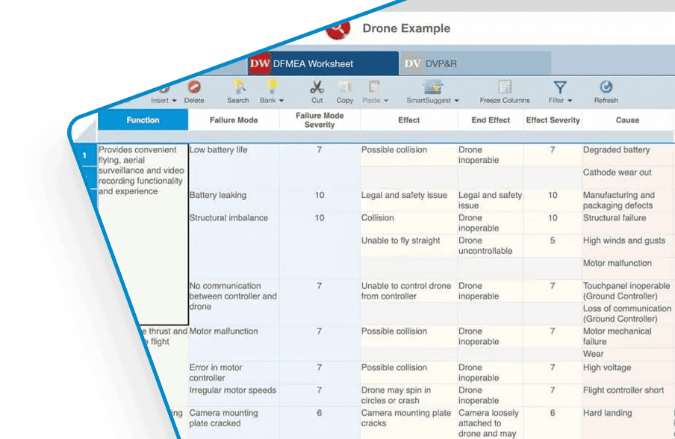The image size is (675, 439).
Task: Click the Cut scissors icon
Action: (x=317, y=87)
